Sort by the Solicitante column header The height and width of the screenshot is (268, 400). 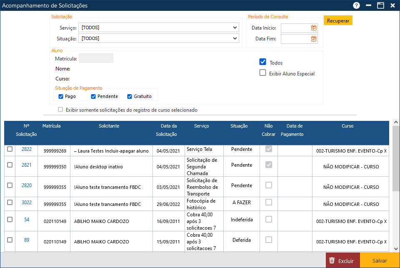[109, 126]
